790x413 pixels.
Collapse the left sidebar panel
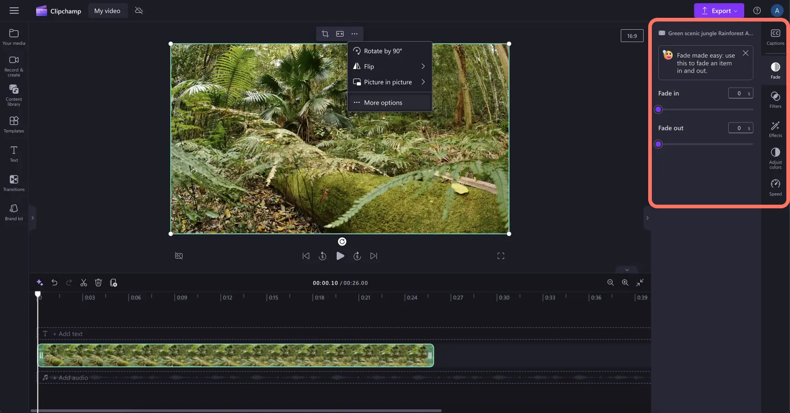point(32,218)
